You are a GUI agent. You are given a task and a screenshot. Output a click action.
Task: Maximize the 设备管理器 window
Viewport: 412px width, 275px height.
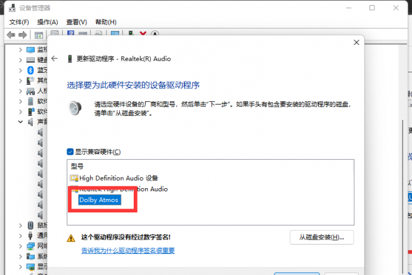click(x=372, y=8)
